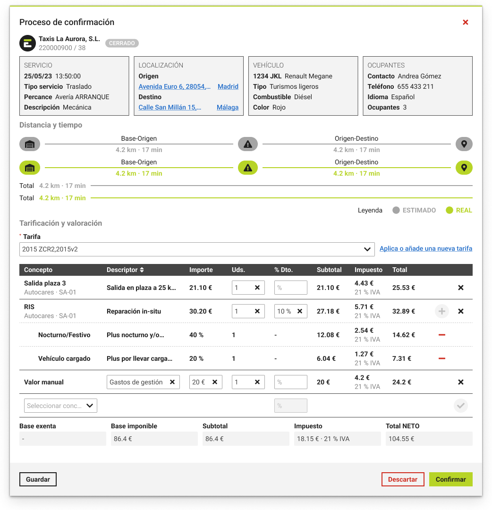Confirm new concept with the check icon
Image resolution: width=492 pixels, height=510 pixels.
pyautogui.click(x=460, y=406)
